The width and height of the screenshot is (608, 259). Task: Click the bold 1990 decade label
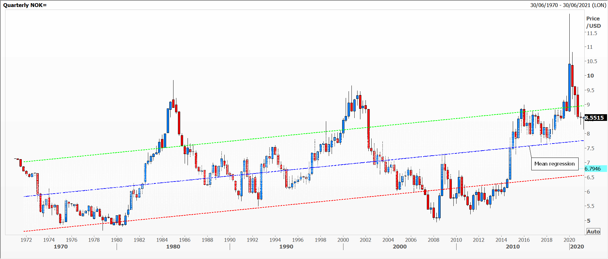click(x=286, y=247)
